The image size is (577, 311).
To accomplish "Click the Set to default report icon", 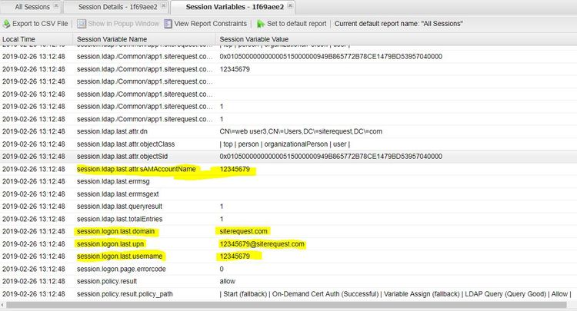I will pos(261,24).
